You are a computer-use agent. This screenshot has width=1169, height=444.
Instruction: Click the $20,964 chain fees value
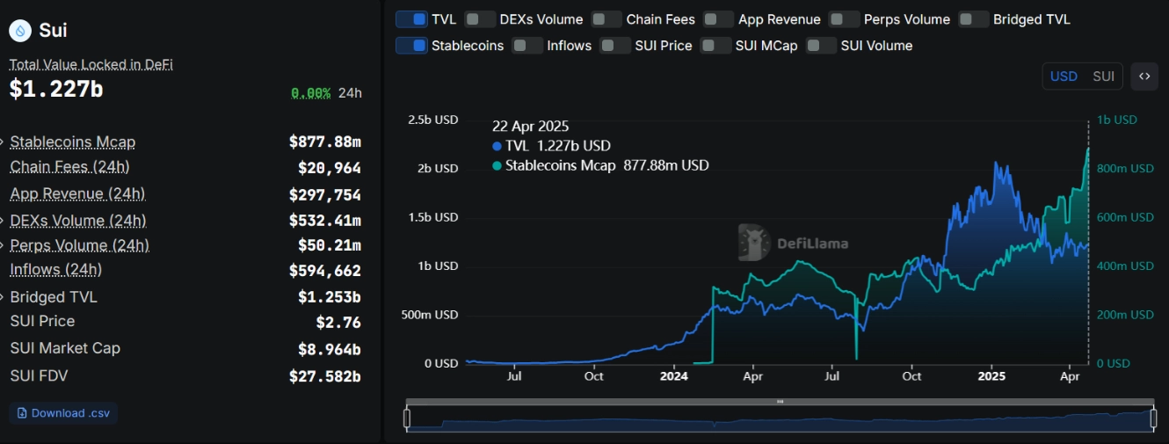[x=330, y=168]
